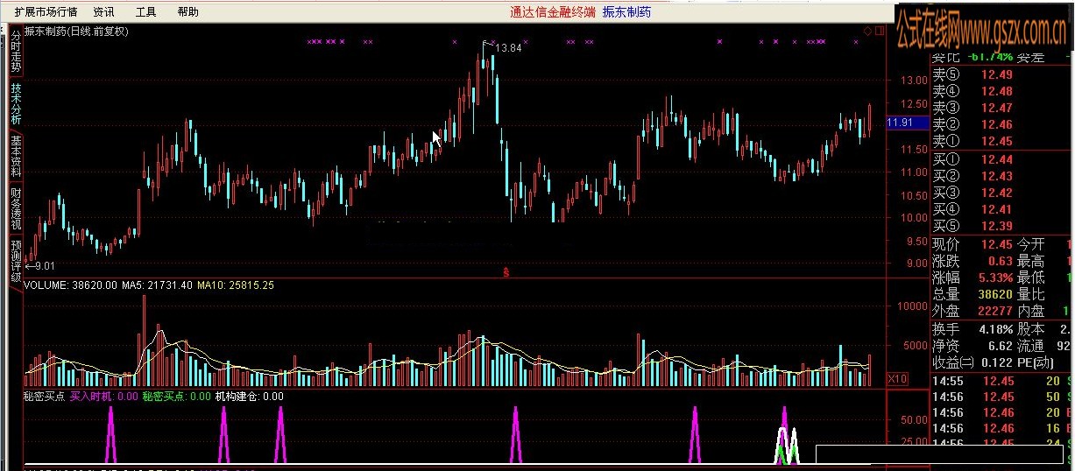
Task: Click the green 秘密买点: 0.00 label
Action: (176, 397)
